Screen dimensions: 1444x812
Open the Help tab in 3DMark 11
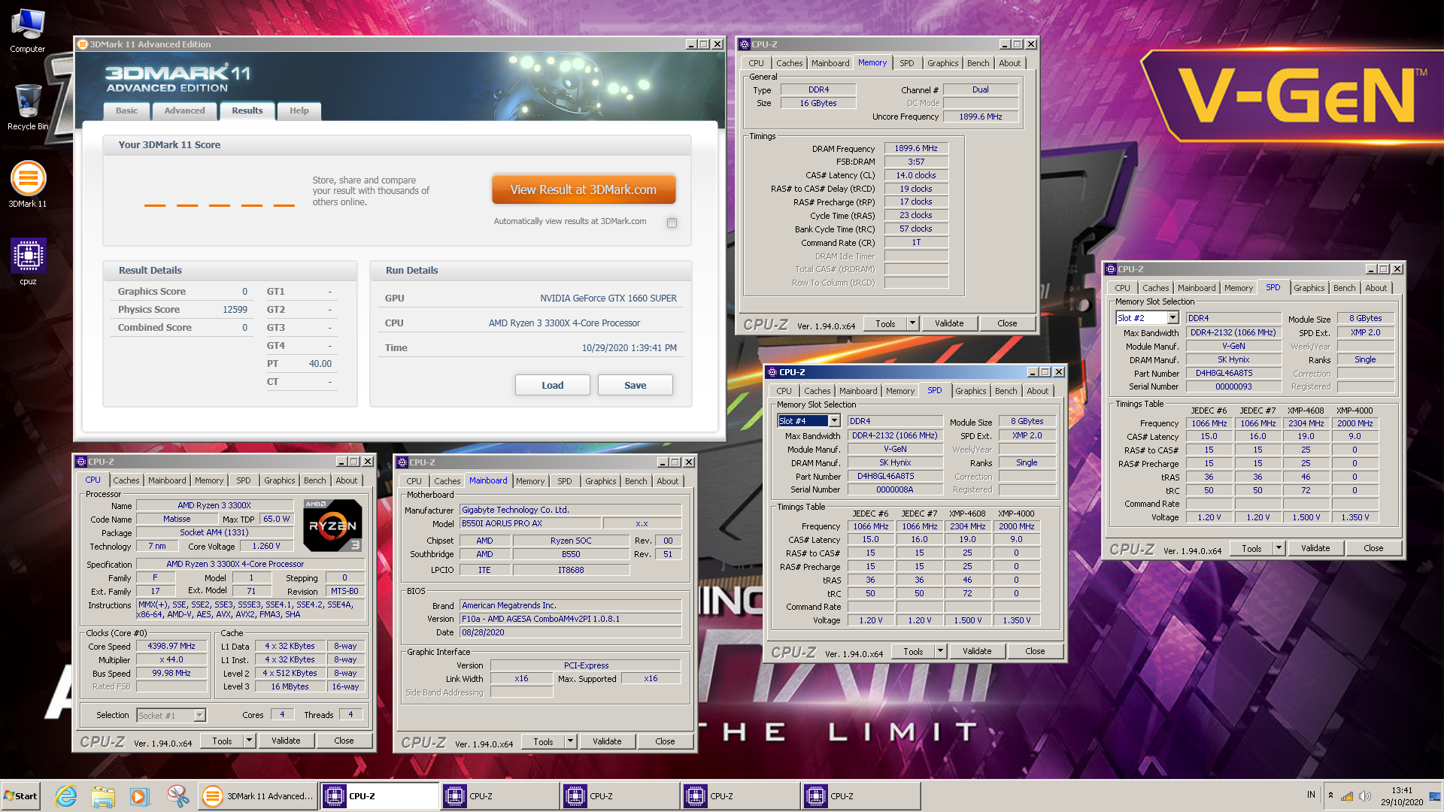click(x=299, y=111)
